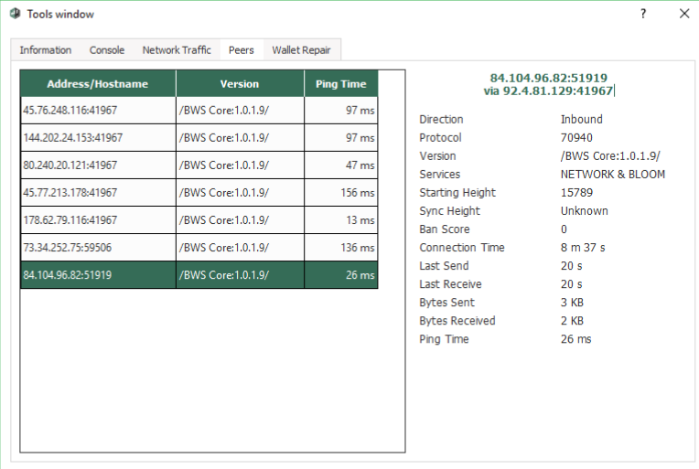Click the Ban Score label

(x=445, y=229)
